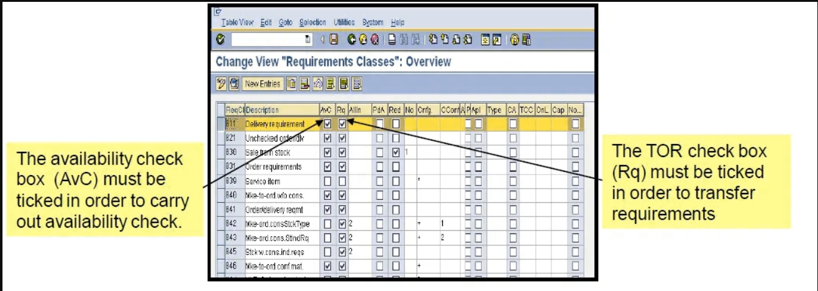Click the Deselect All icon
The width and height of the screenshot is (818, 291).
(357, 83)
